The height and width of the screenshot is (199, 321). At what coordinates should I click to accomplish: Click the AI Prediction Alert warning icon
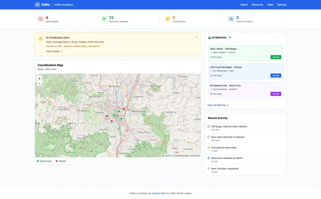[x=40, y=38]
